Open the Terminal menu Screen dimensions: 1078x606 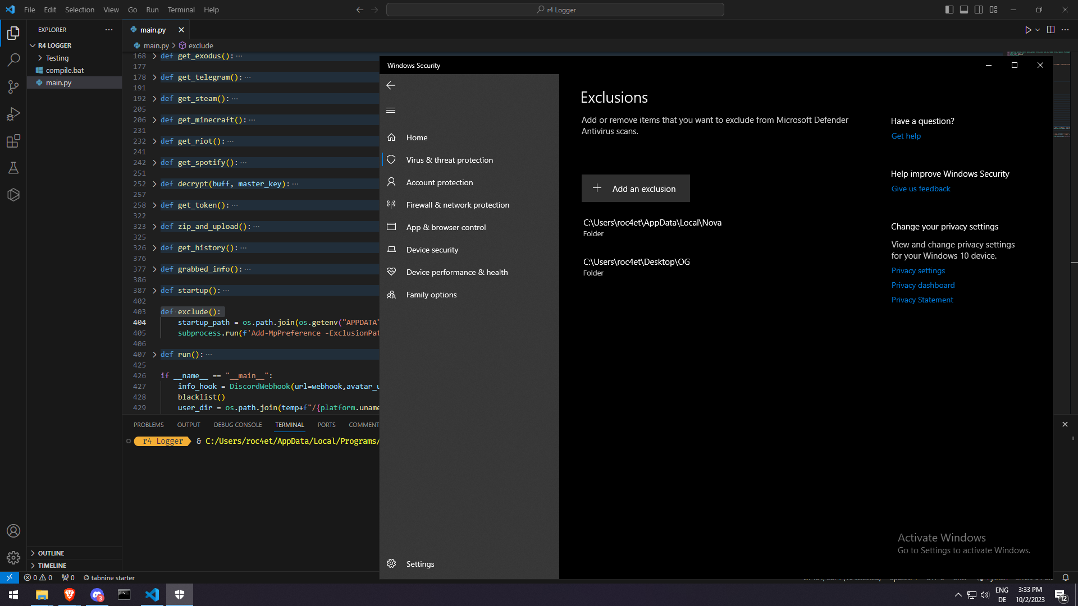click(181, 10)
